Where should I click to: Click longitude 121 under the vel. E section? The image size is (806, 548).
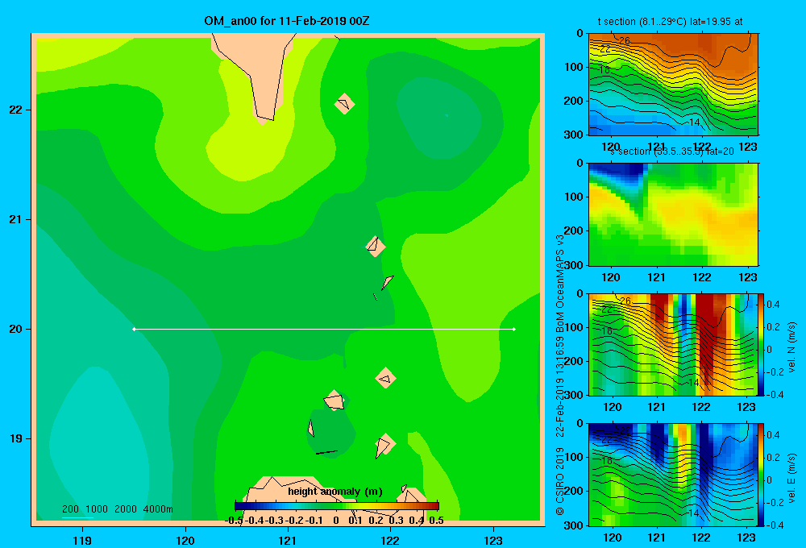pyautogui.click(x=656, y=538)
